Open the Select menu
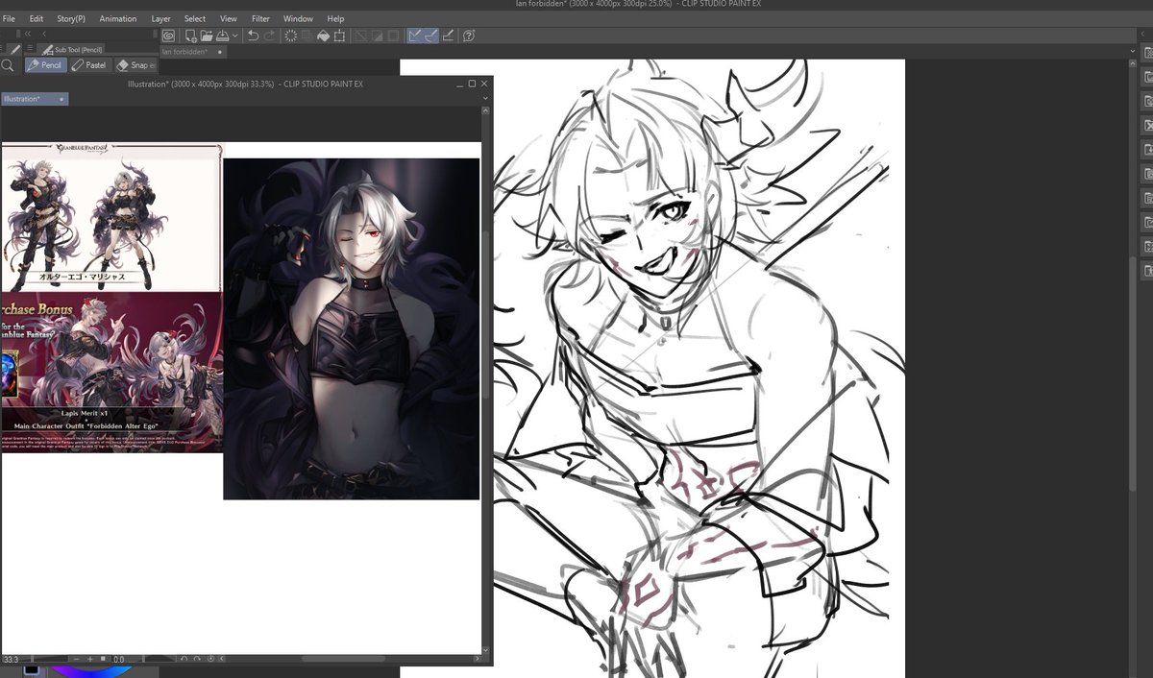The height and width of the screenshot is (678, 1153). [x=195, y=18]
